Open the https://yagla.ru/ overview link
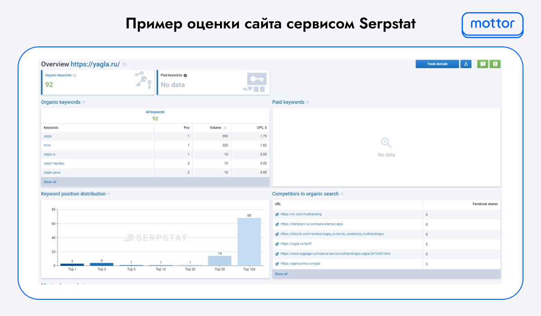Image resolution: width=541 pixels, height=316 pixels. click(95, 64)
